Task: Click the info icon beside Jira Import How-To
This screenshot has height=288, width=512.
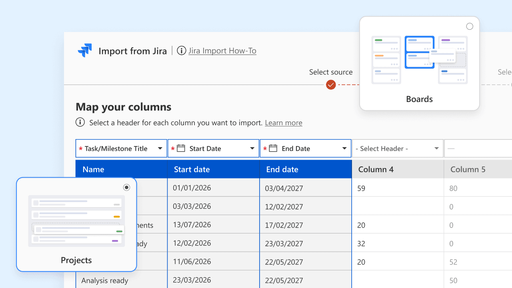Action: point(182,51)
